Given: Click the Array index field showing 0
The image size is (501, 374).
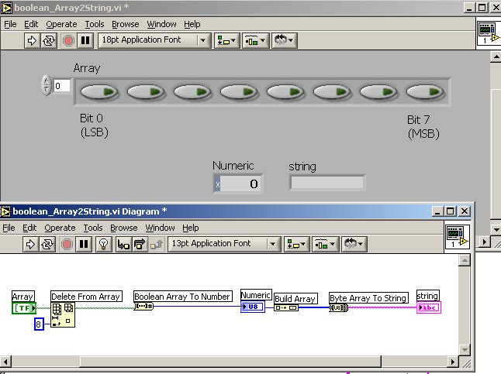Looking at the screenshot, I should click(62, 86).
